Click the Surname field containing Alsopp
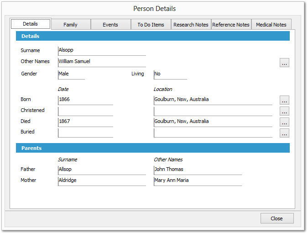Screen dimensions: 308x234 tap(102, 50)
